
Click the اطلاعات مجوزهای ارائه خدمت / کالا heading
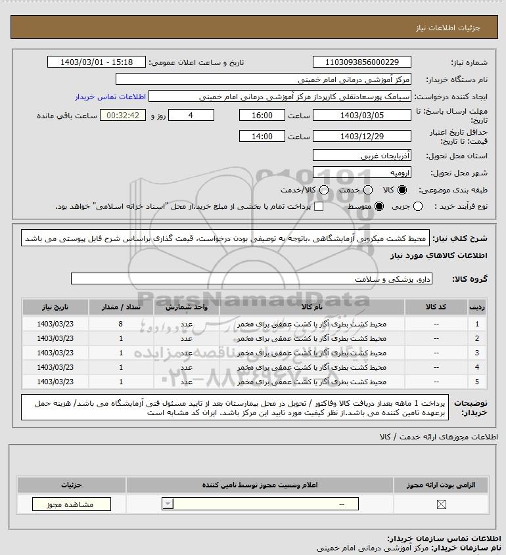point(439,437)
